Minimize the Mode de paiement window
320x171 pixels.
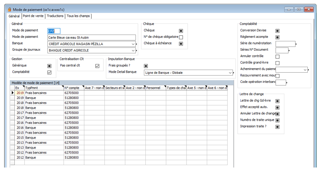coord(290,9)
